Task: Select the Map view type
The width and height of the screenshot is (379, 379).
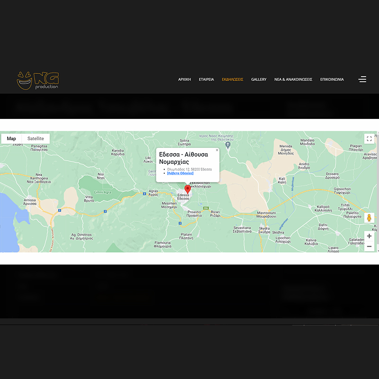Action: click(x=11, y=138)
